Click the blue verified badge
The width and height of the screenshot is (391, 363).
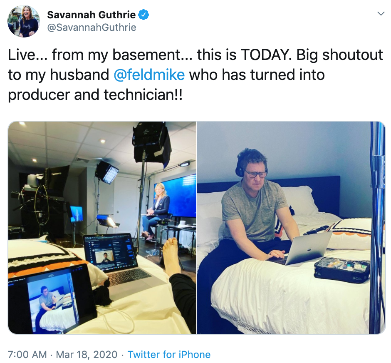144,15
